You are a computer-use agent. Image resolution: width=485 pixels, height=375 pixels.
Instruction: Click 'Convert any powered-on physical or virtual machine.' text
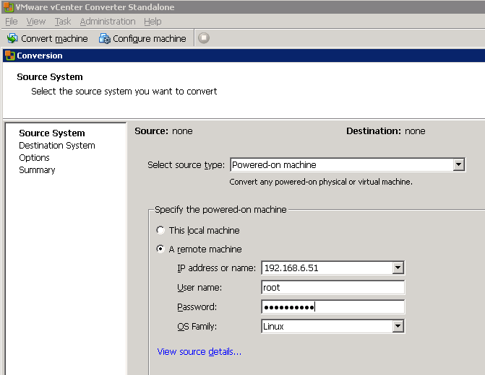coord(321,182)
